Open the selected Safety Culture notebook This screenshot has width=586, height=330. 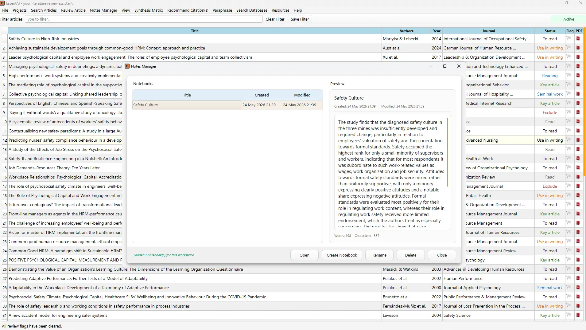tap(305, 255)
